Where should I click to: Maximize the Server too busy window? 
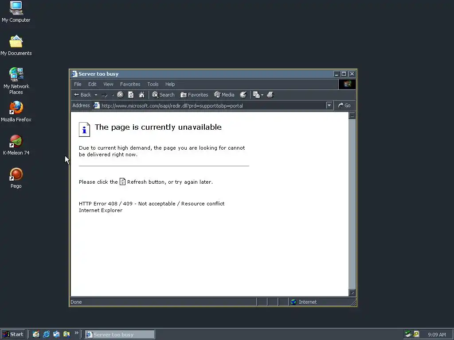point(344,74)
